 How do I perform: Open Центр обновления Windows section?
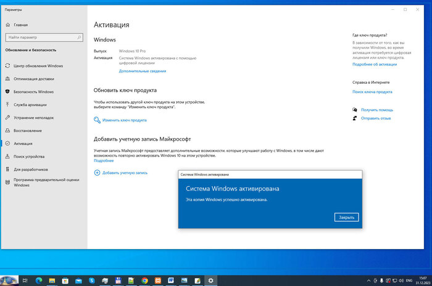pos(38,66)
